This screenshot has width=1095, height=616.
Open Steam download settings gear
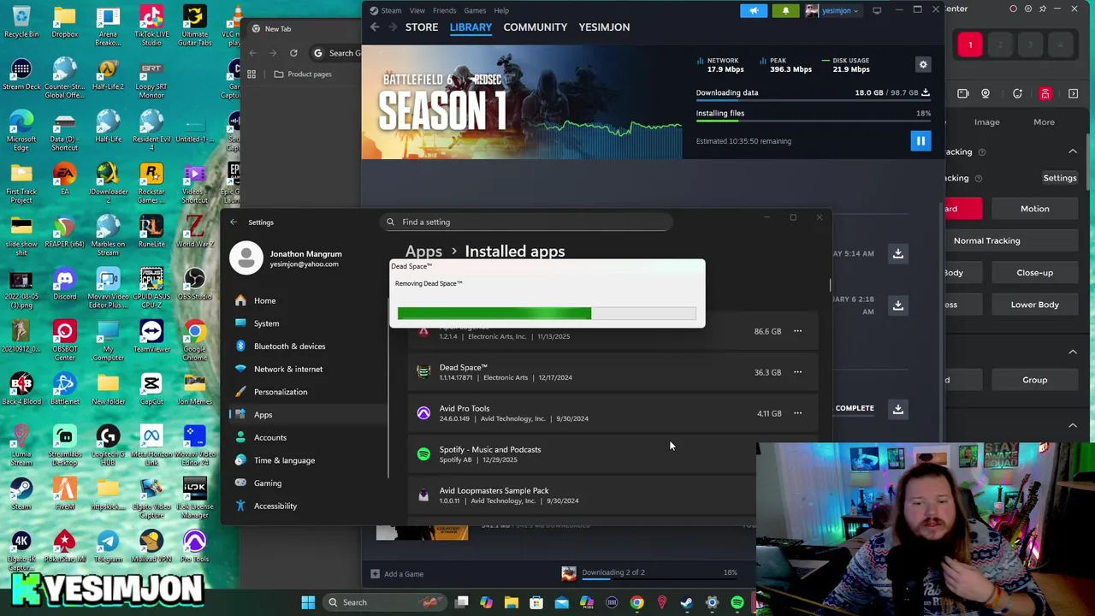click(923, 65)
